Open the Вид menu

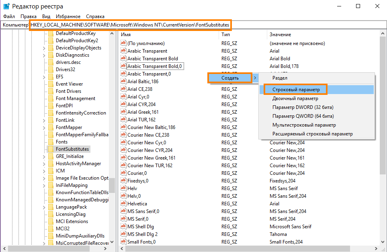coord(46,16)
